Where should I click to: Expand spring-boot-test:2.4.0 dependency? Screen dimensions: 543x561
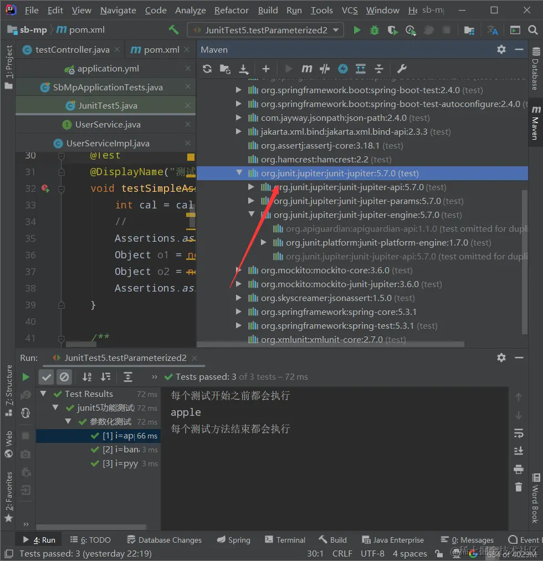239,90
